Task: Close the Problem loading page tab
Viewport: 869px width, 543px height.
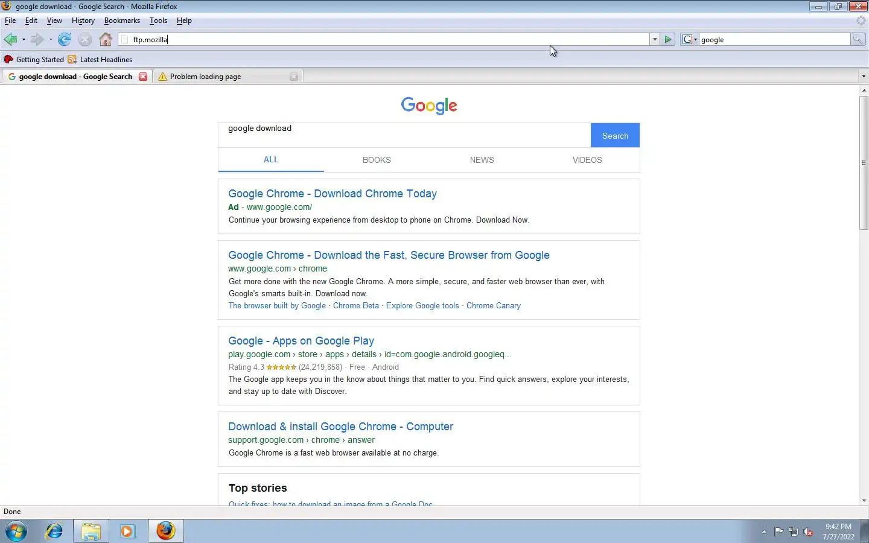Action: 294,77
